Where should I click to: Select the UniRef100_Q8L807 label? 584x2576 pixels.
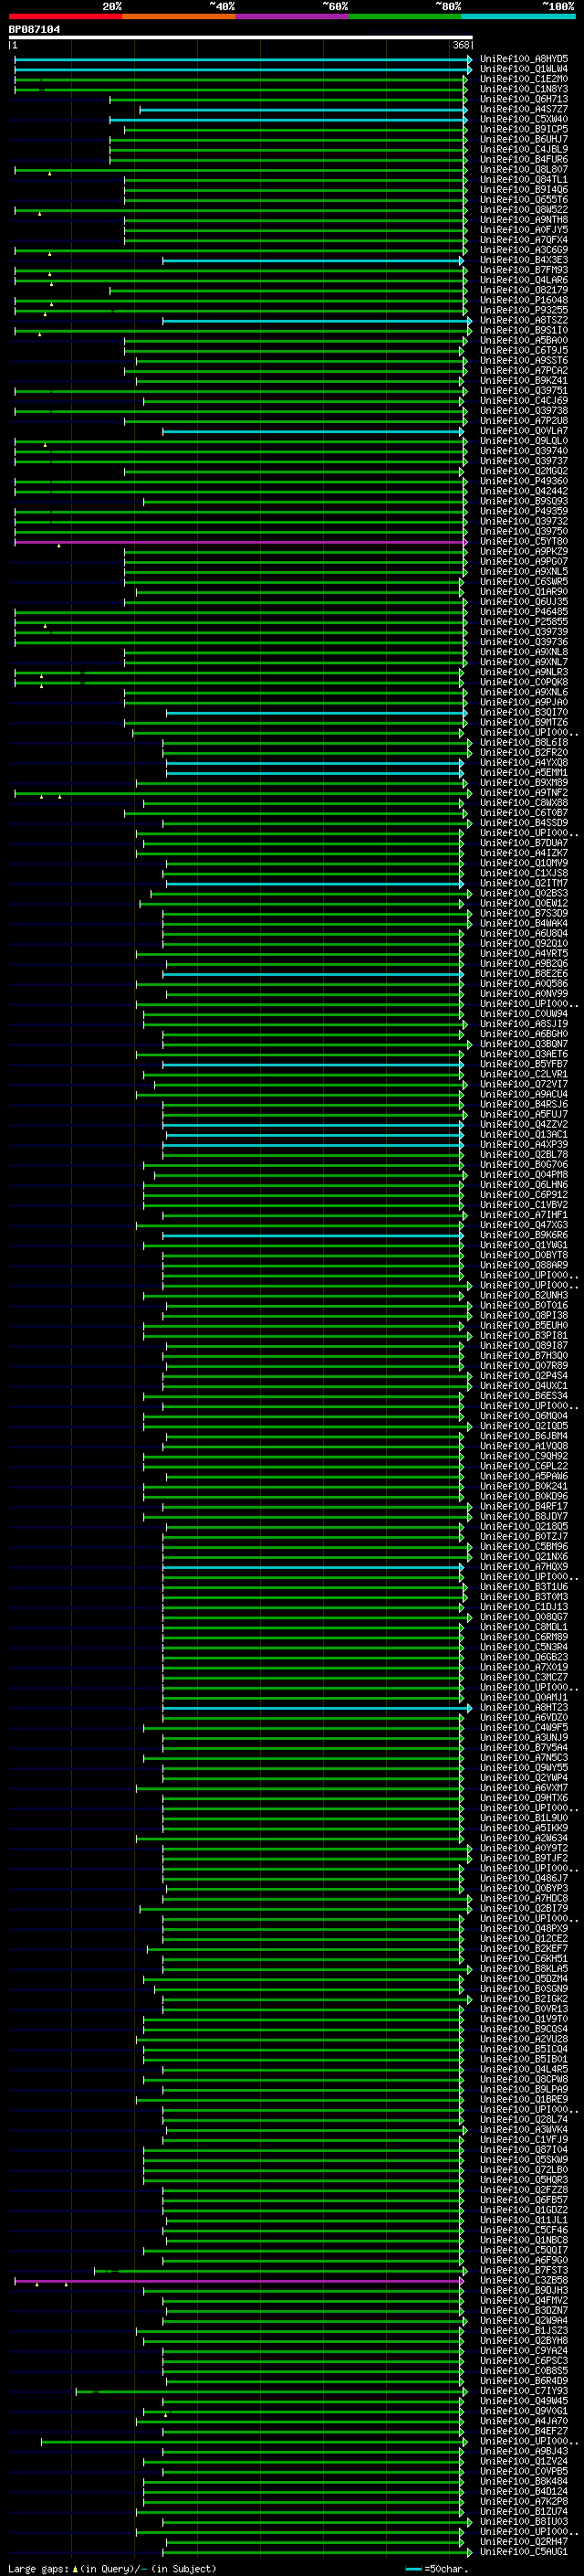click(x=524, y=170)
